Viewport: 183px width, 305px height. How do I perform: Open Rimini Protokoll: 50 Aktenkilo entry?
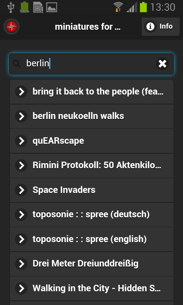[91, 165]
